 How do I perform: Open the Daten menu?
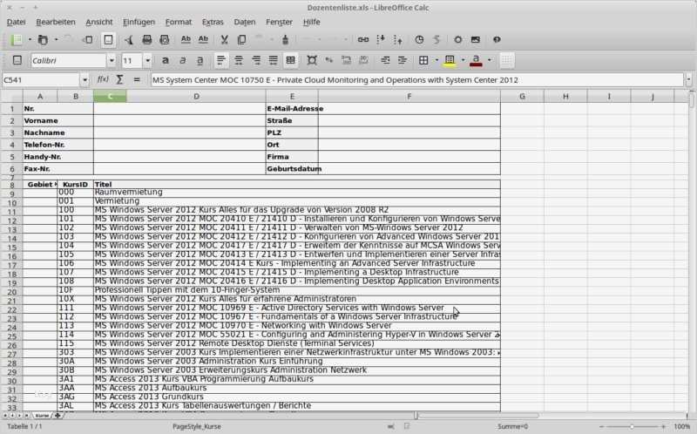[245, 22]
